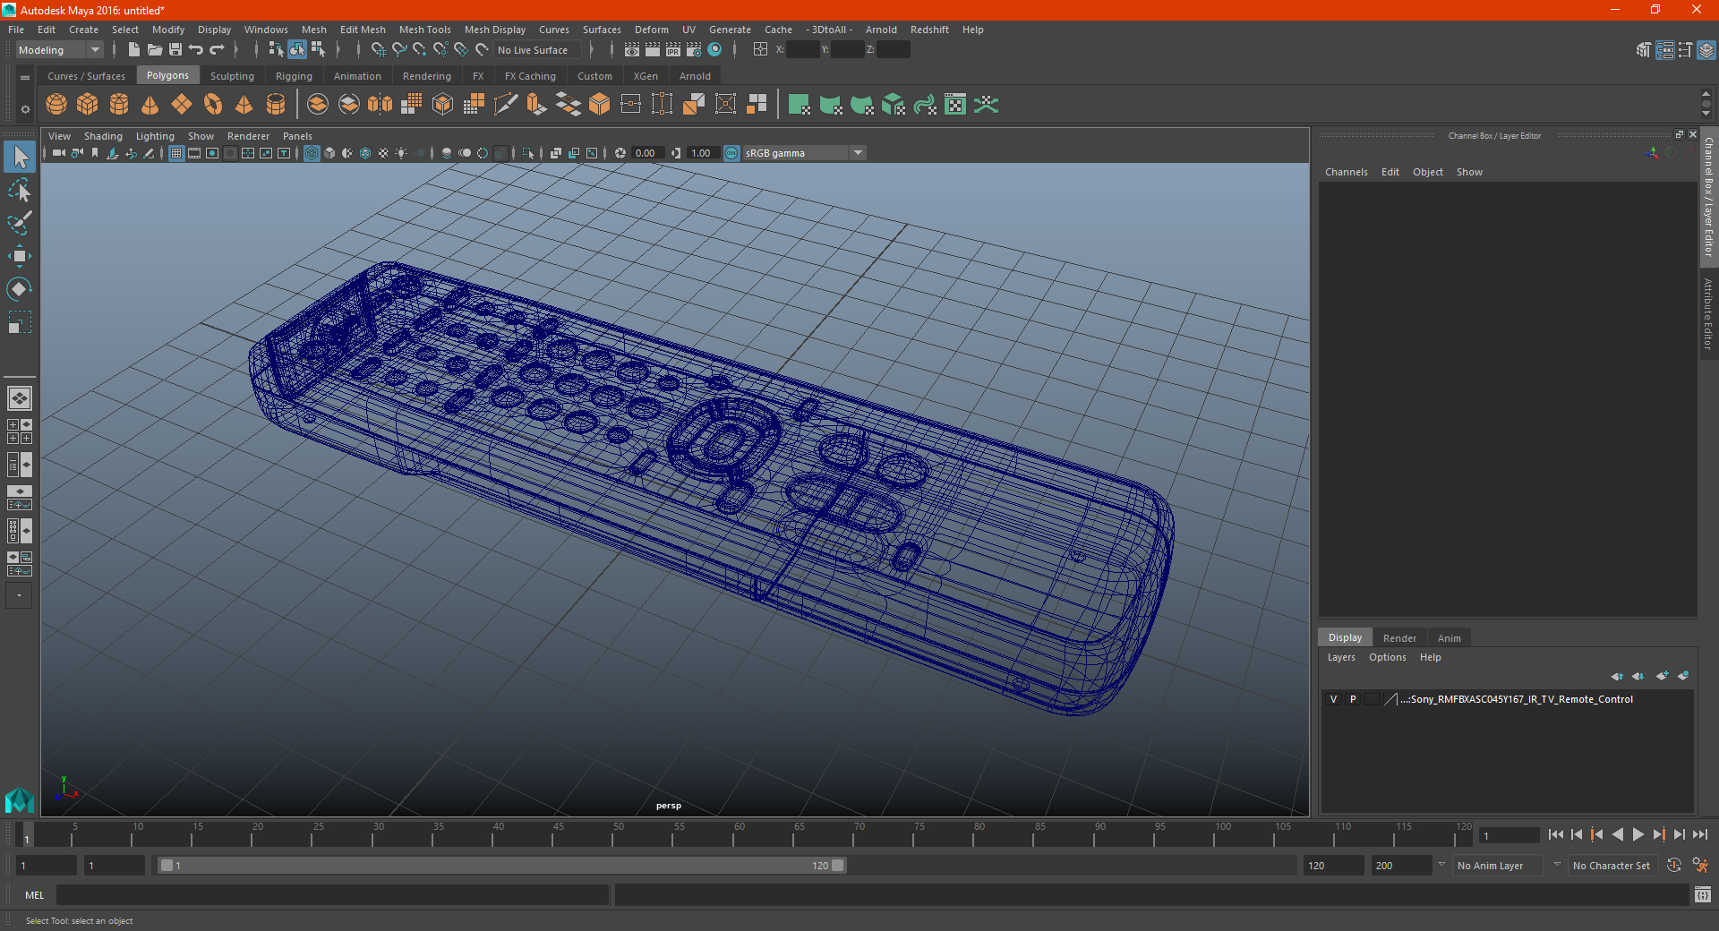This screenshot has width=1719, height=931.
Task: Toggle auto keyframe button
Action: point(1673,866)
